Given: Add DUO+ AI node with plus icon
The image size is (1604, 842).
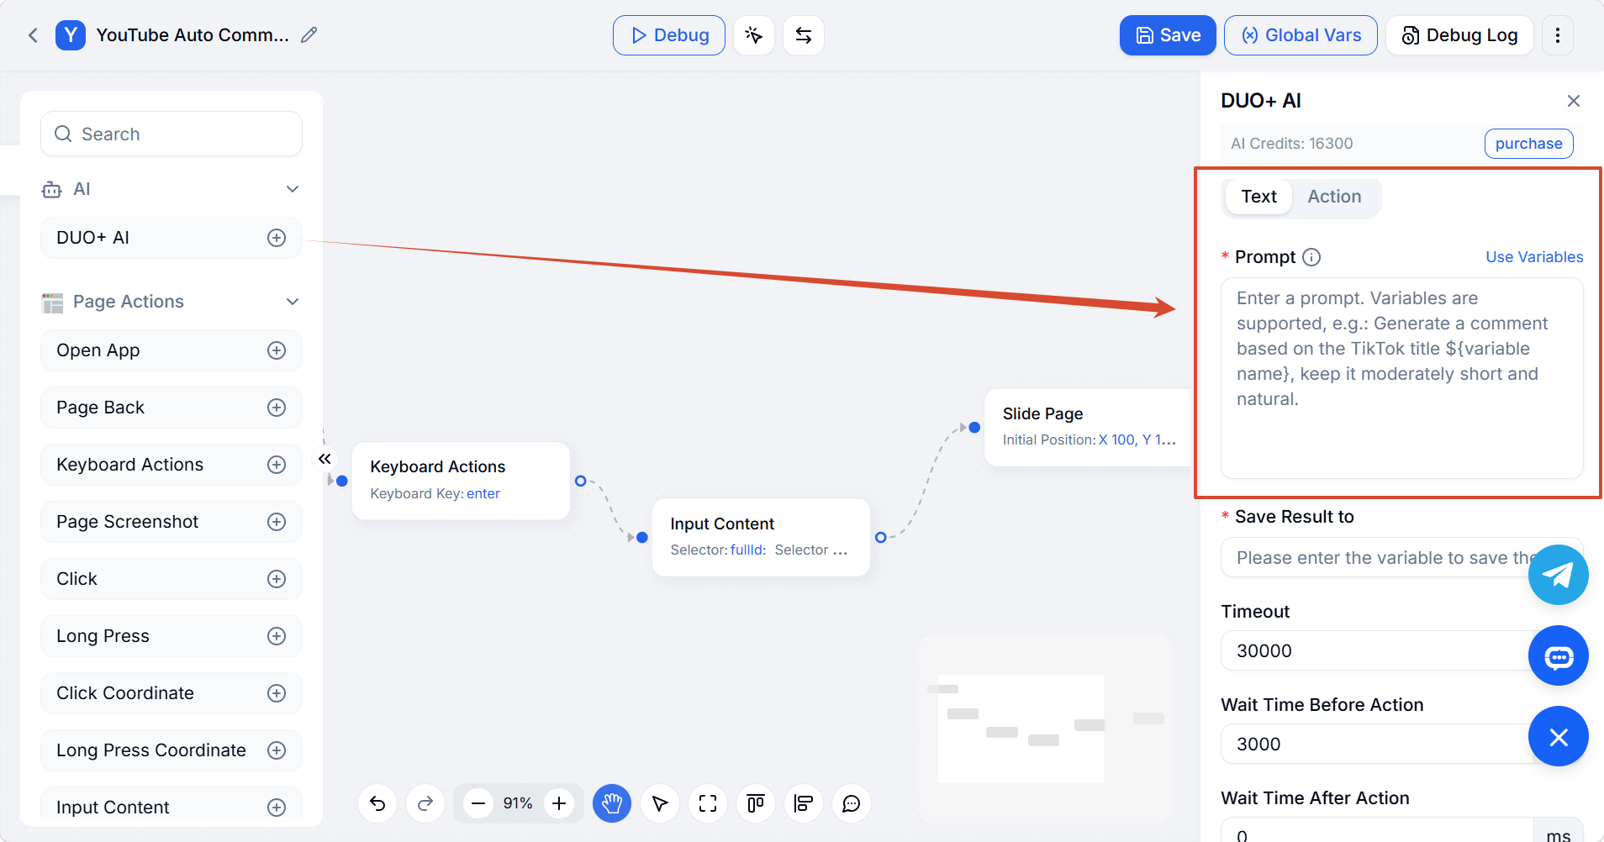Looking at the screenshot, I should (x=277, y=238).
